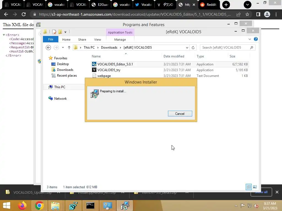Close the Chrome downloads bar
This screenshot has width=282, height=211.
(277, 192)
